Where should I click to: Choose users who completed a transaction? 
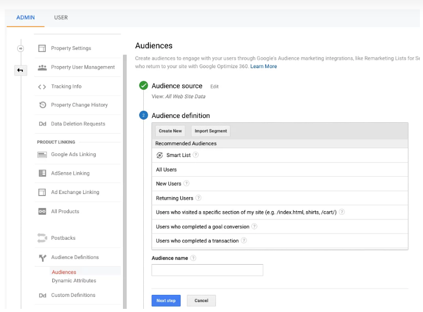pos(280,241)
